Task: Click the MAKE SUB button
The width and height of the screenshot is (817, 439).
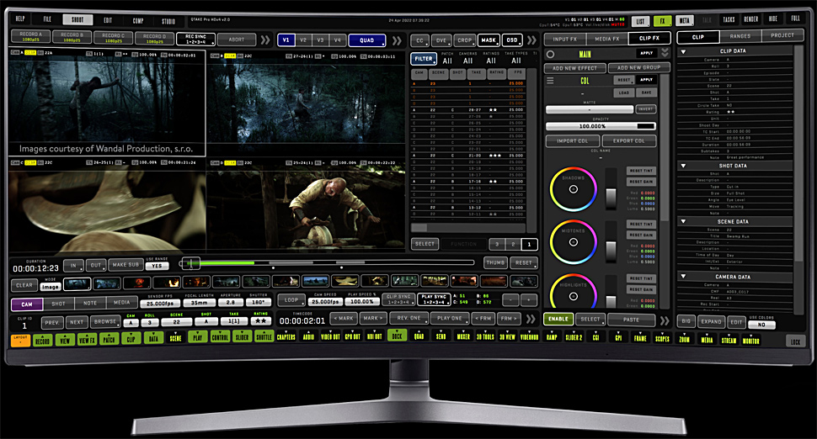Action: [125, 264]
